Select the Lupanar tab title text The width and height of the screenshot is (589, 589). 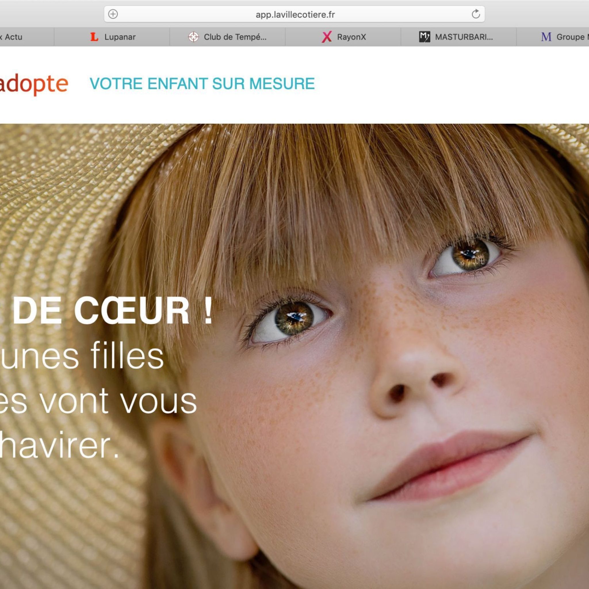click(120, 37)
